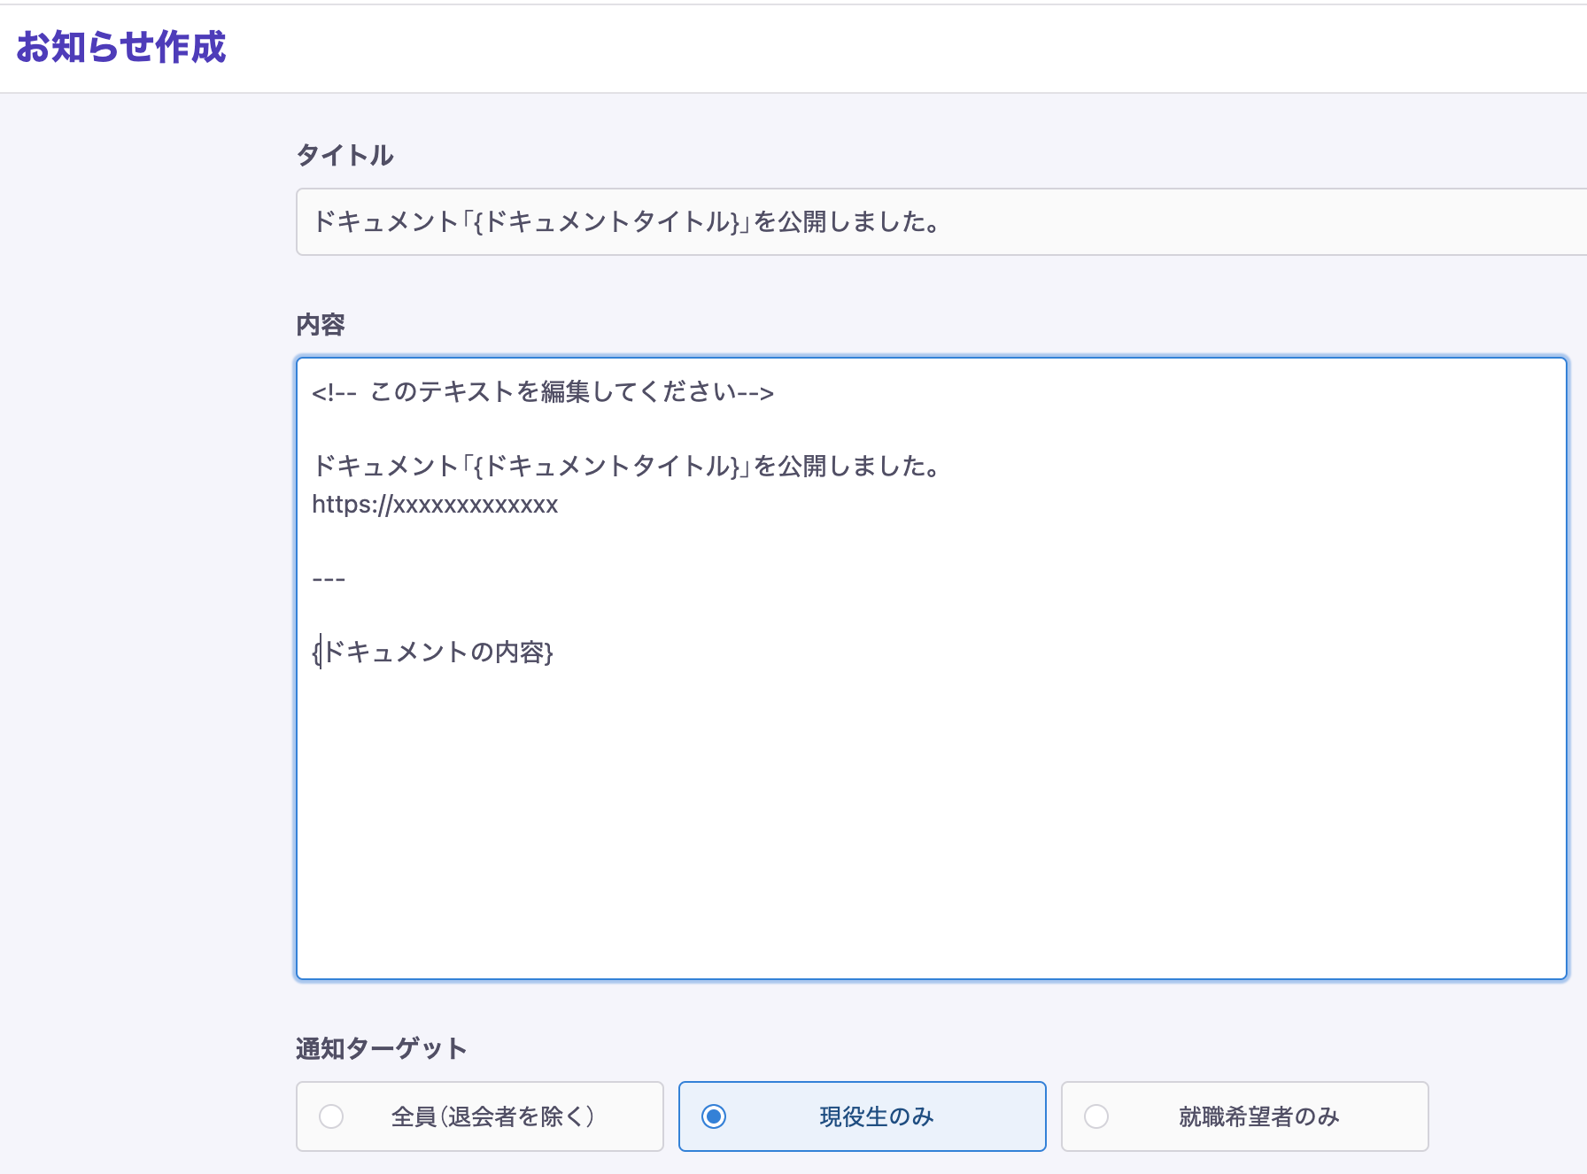1587x1174 pixels.
Task: Click the --- separator line in the textarea
Action: point(328,578)
